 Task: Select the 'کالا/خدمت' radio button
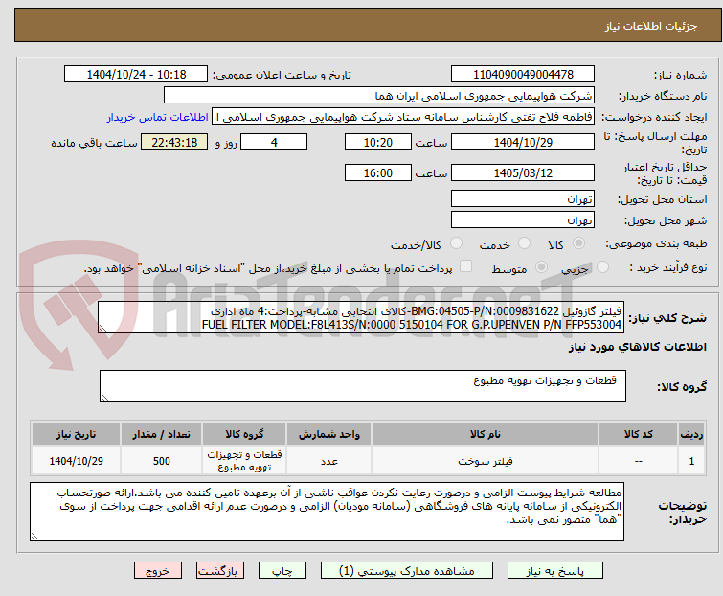pyautogui.click(x=456, y=243)
